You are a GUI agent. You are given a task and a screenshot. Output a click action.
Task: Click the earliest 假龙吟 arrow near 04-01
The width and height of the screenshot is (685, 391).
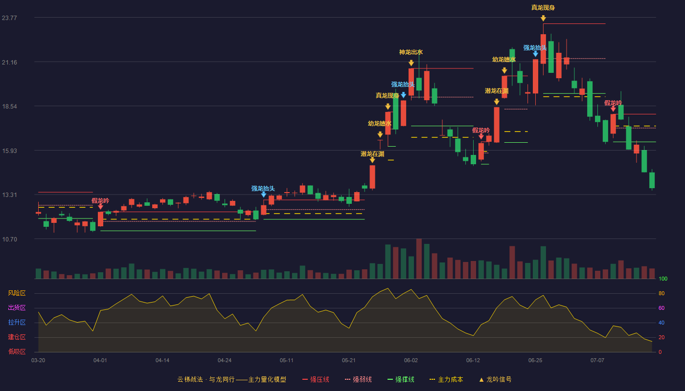(x=100, y=207)
